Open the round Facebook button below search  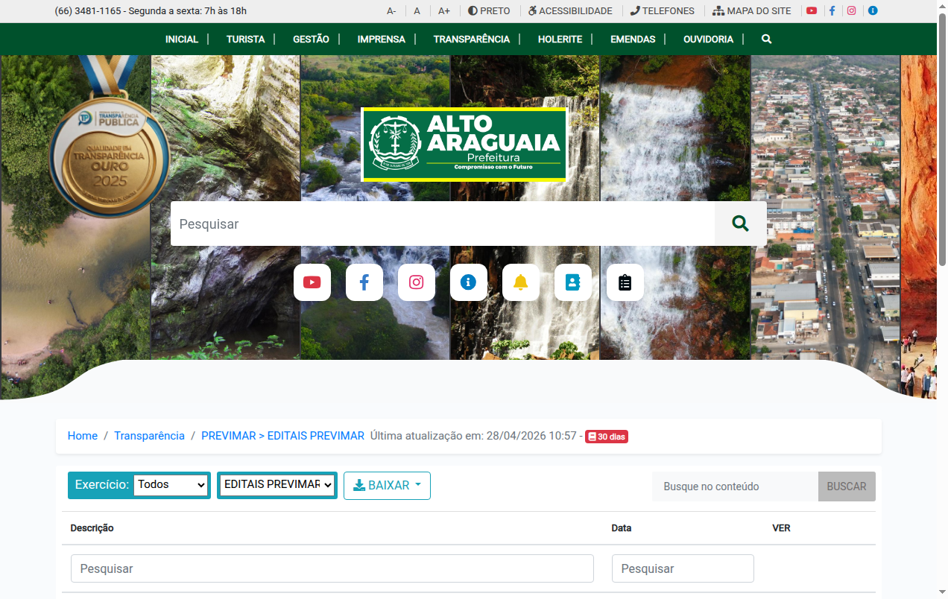point(364,282)
